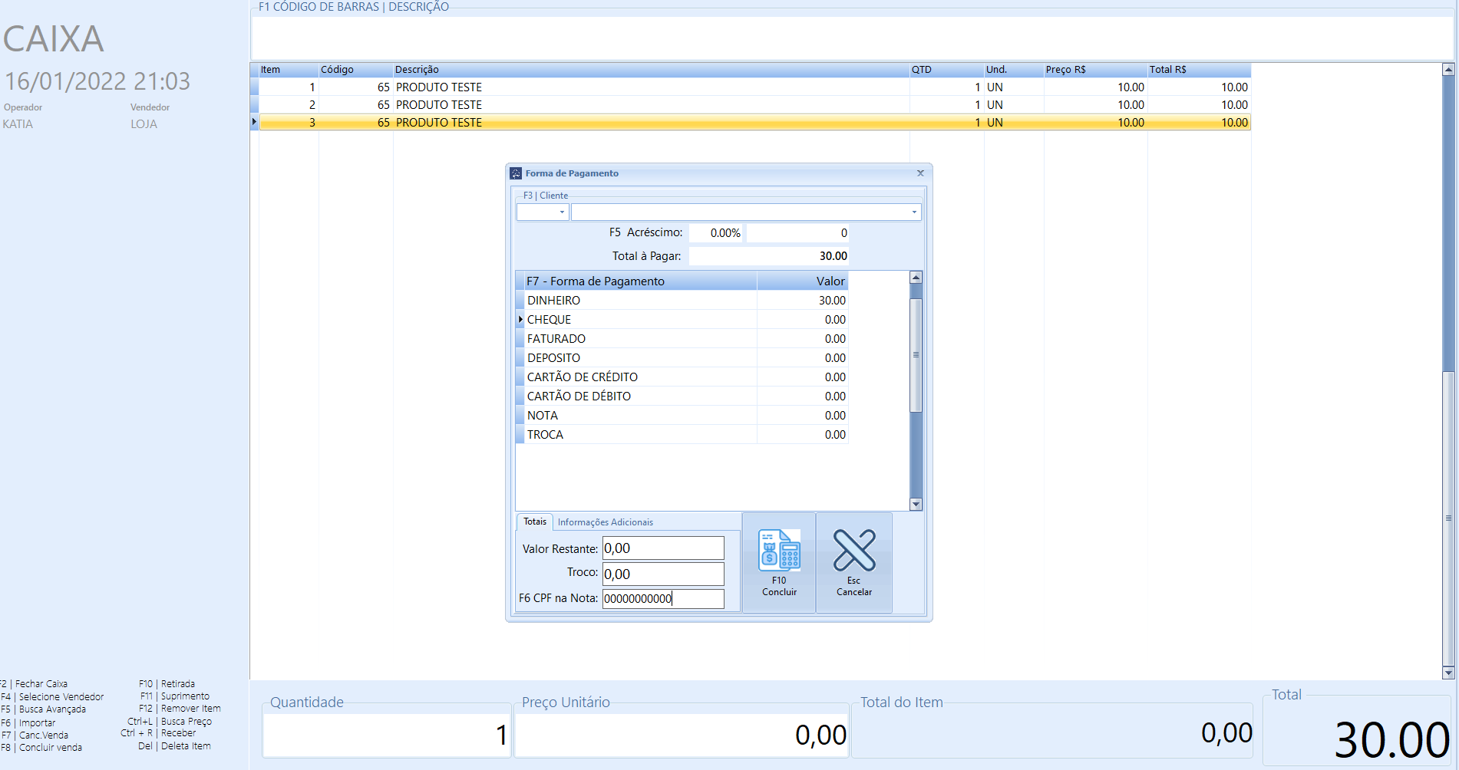The image size is (1459, 770).
Task: Click the Valor Restante field
Action: (662, 548)
